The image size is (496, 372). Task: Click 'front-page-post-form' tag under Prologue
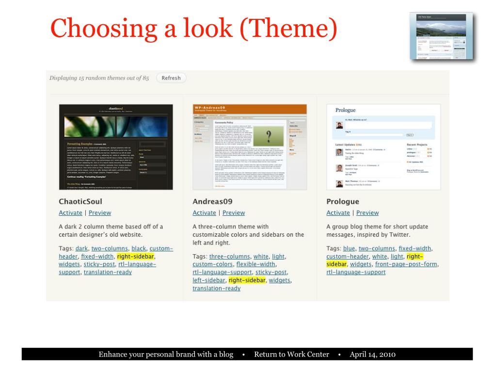click(406, 264)
